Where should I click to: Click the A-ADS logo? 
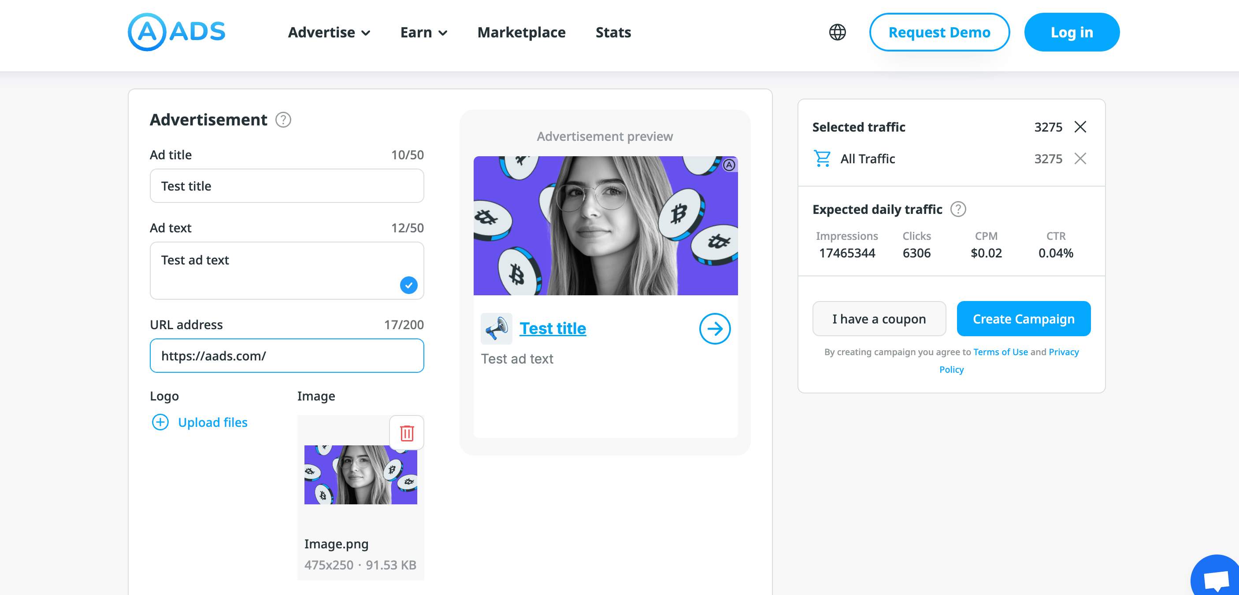coord(176,32)
